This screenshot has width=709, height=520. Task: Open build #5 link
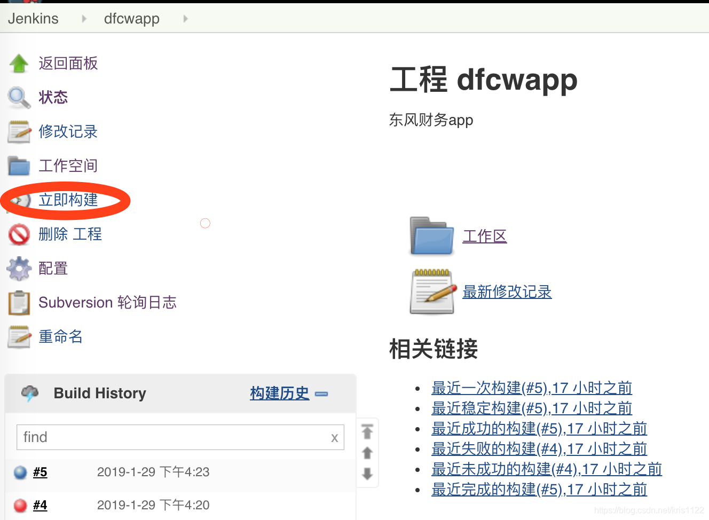[x=40, y=472]
